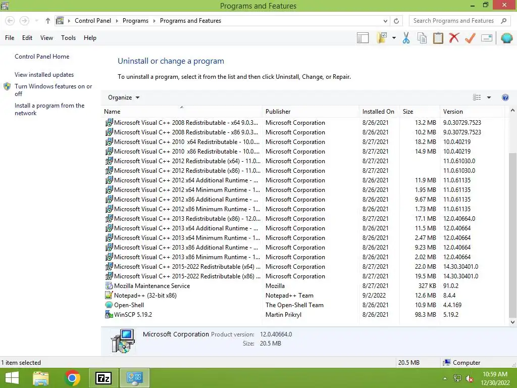The height and width of the screenshot is (388, 517).
Task: Click the Forward navigation arrow
Action: 24,21
